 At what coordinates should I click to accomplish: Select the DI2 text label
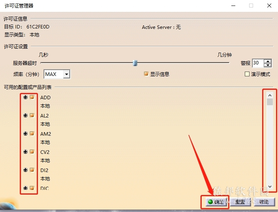tap(44, 170)
